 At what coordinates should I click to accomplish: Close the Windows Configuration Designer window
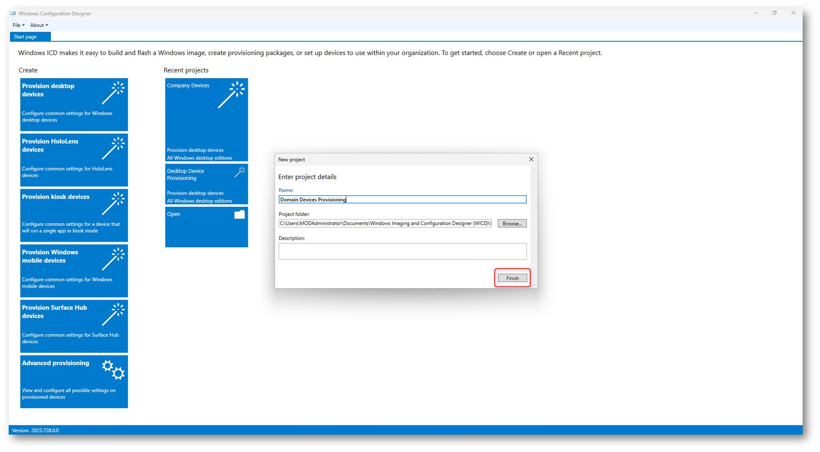point(793,13)
